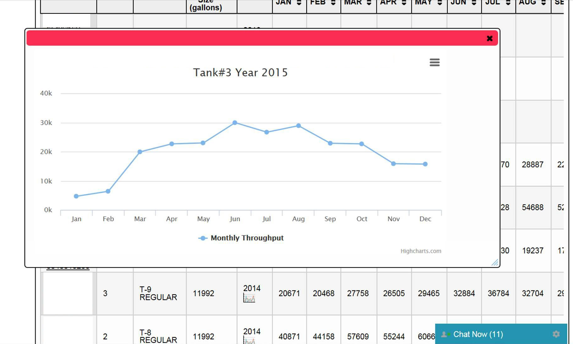
Task: Sort the table by FEB column
Action: point(333,3)
